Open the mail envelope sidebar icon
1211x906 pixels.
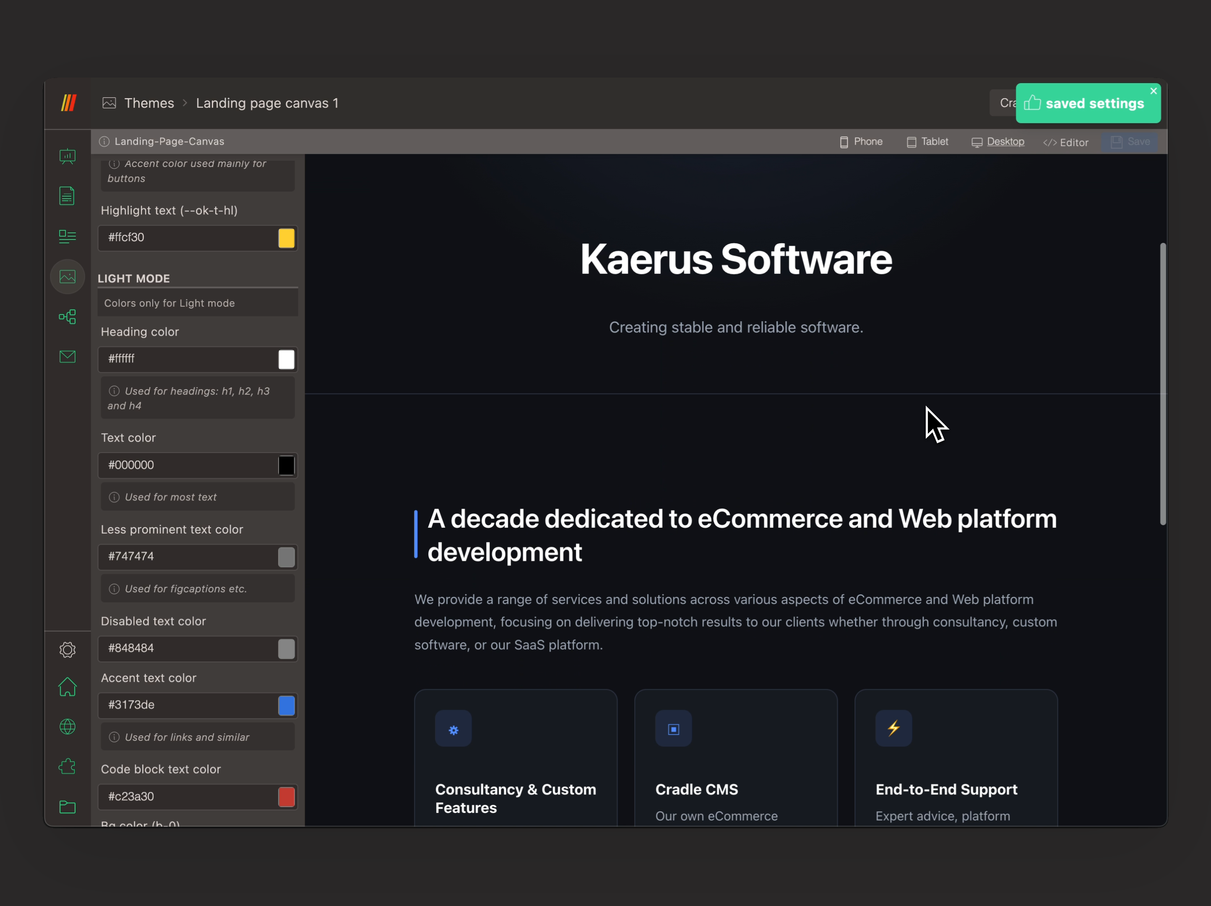tap(68, 357)
